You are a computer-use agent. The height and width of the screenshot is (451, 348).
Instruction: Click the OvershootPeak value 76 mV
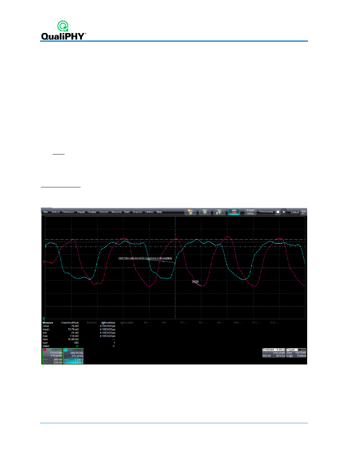75,326
